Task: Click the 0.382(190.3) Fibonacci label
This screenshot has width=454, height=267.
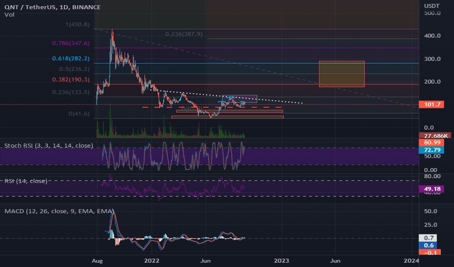Action: click(71, 80)
